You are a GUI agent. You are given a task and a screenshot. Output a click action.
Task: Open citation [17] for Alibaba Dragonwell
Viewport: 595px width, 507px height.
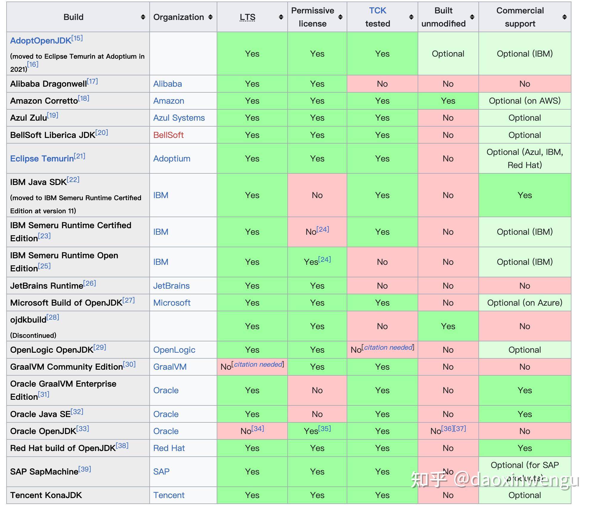tap(92, 81)
